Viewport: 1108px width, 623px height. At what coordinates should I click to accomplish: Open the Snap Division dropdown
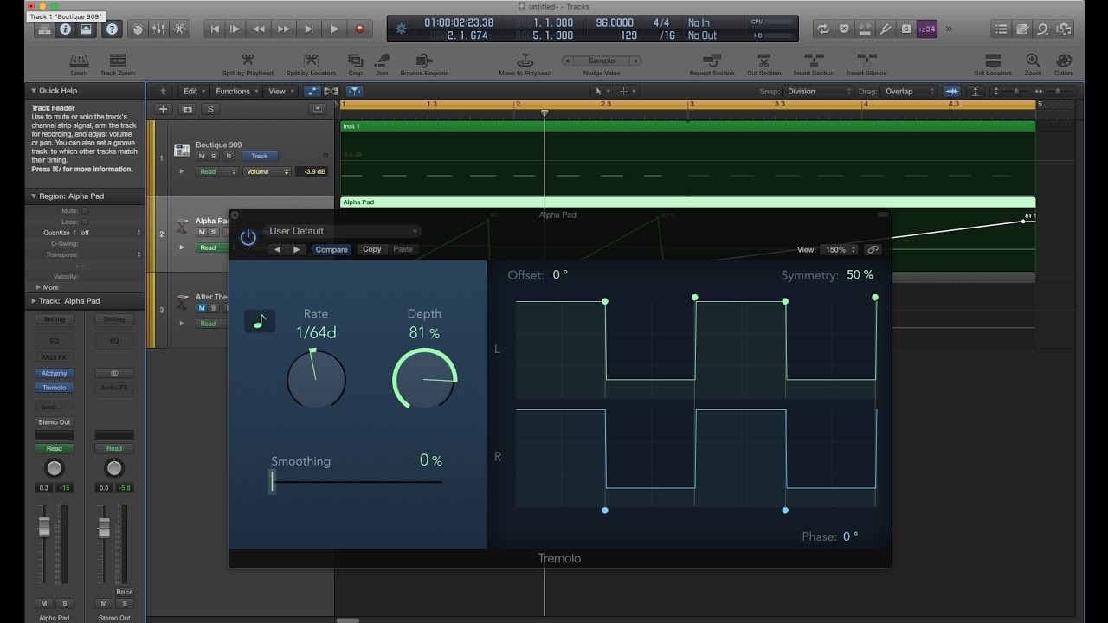[x=818, y=91]
